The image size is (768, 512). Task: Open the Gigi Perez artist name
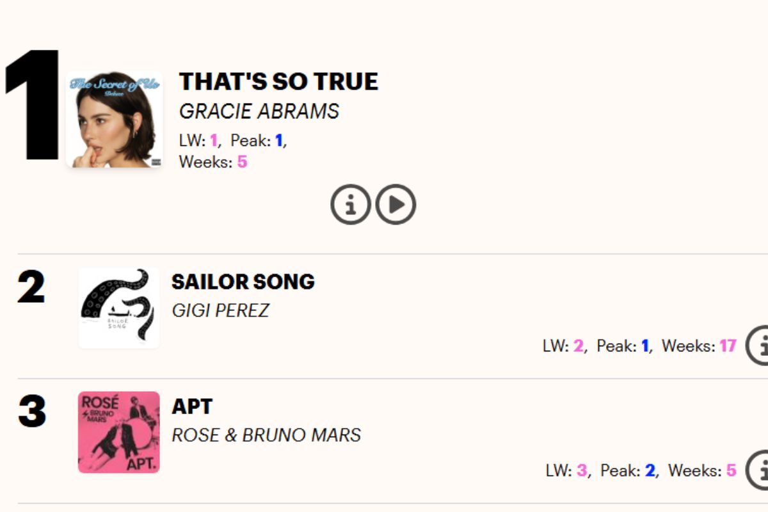(x=220, y=310)
